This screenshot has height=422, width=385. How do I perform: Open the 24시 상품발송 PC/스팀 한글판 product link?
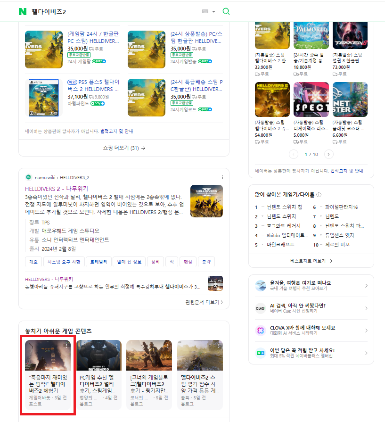pyautogui.click(x=196, y=37)
